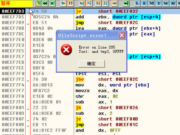Click the hex bytes EB 51

click(x=40, y=23)
